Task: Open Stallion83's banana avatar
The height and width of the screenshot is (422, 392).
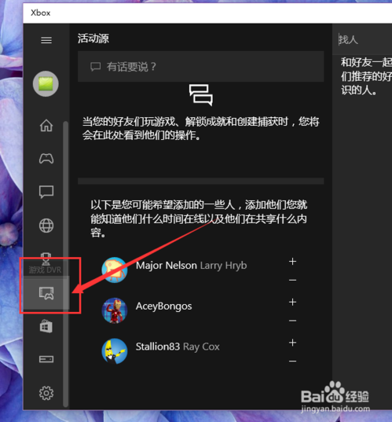Action: [x=115, y=351]
